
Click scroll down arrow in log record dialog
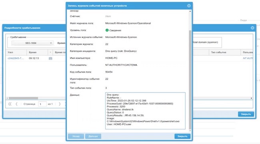pos(190,130)
